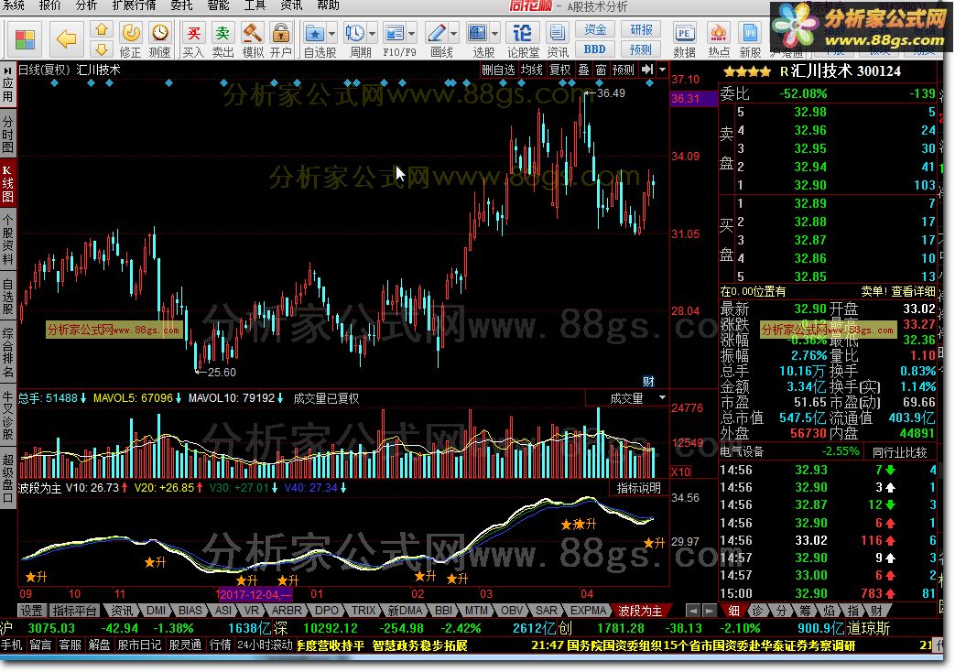Image resolution: width=955 pixels, height=672 pixels.
Task: Click the 预测 button under 研报
Action: [x=641, y=49]
